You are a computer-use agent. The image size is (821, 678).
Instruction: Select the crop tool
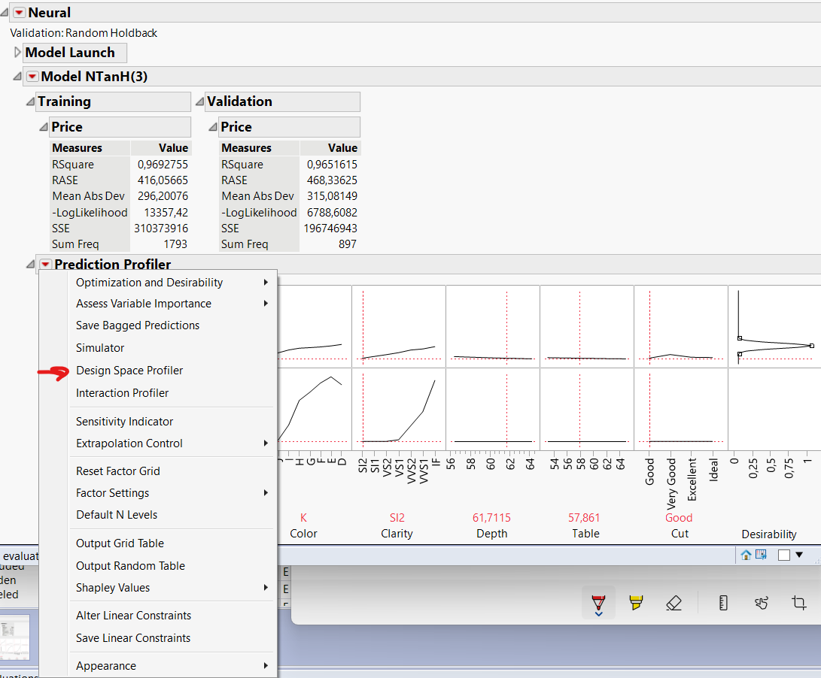point(798,602)
